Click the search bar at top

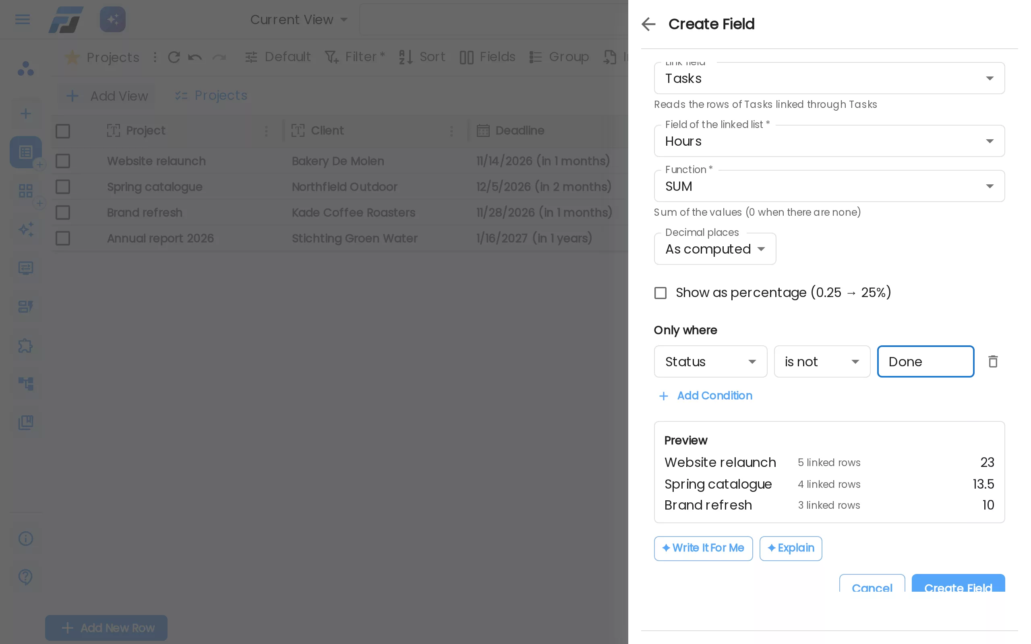pyautogui.click(x=493, y=20)
